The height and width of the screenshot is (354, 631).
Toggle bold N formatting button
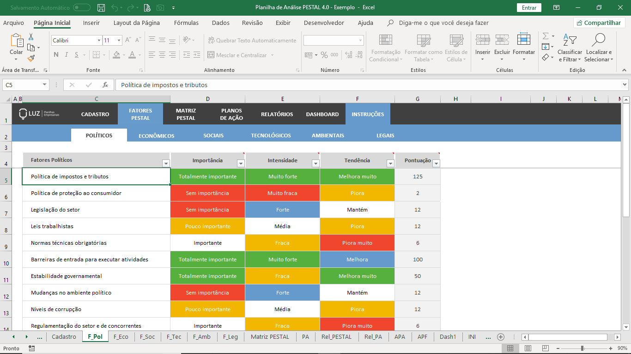point(56,55)
